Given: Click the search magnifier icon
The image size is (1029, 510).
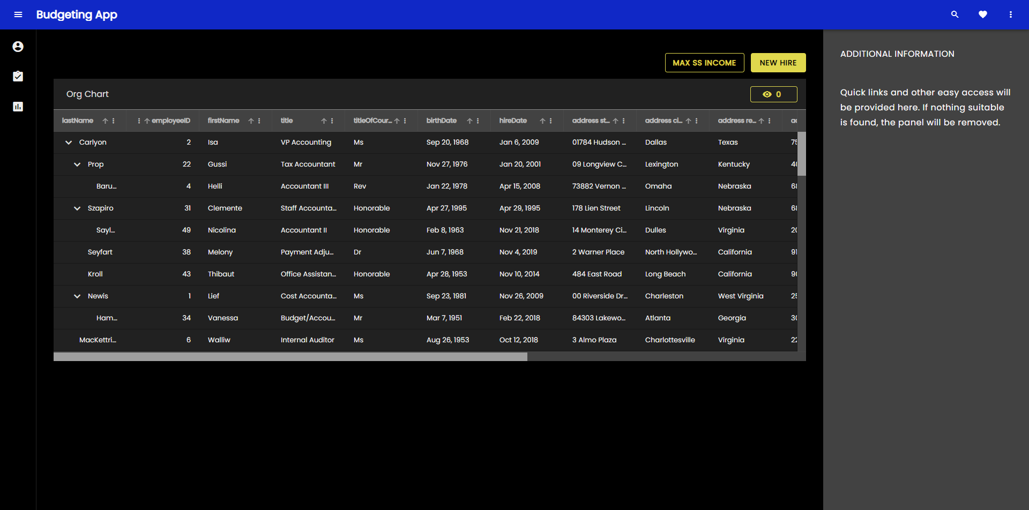Looking at the screenshot, I should tap(955, 14).
